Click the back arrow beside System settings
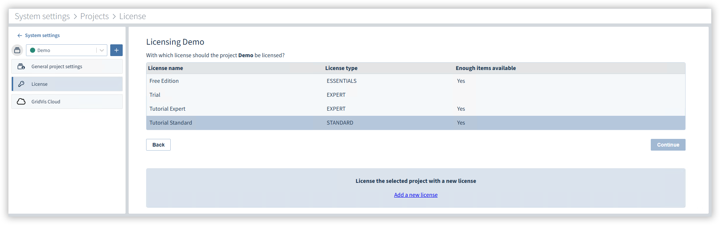The width and height of the screenshot is (720, 225). tap(19, 35)
